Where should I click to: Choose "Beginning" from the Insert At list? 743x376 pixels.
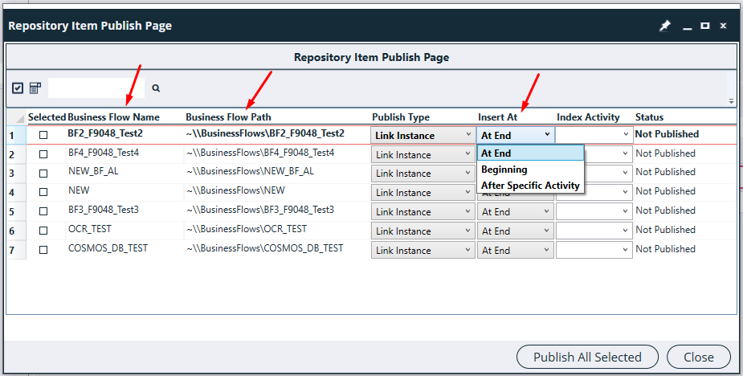(504, 170)
